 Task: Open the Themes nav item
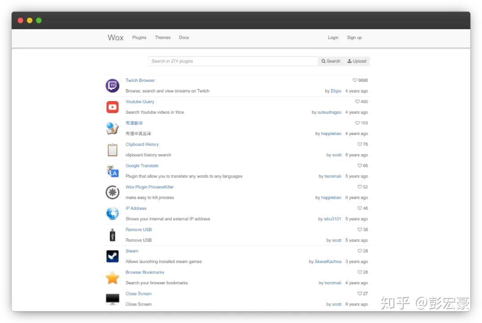(x=162, y=37)
